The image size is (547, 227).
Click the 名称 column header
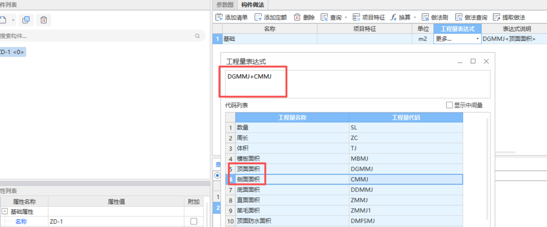click(x=270, y=29)
